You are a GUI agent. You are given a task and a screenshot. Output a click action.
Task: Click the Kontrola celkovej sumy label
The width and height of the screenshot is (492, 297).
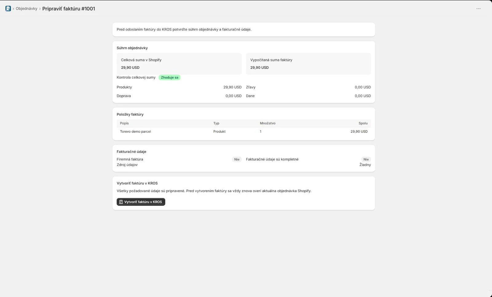pos(136,78)
